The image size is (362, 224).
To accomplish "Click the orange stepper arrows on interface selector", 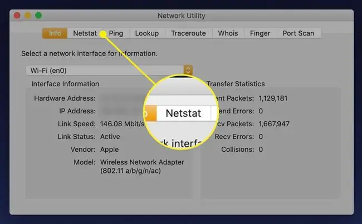I will 188,70.
